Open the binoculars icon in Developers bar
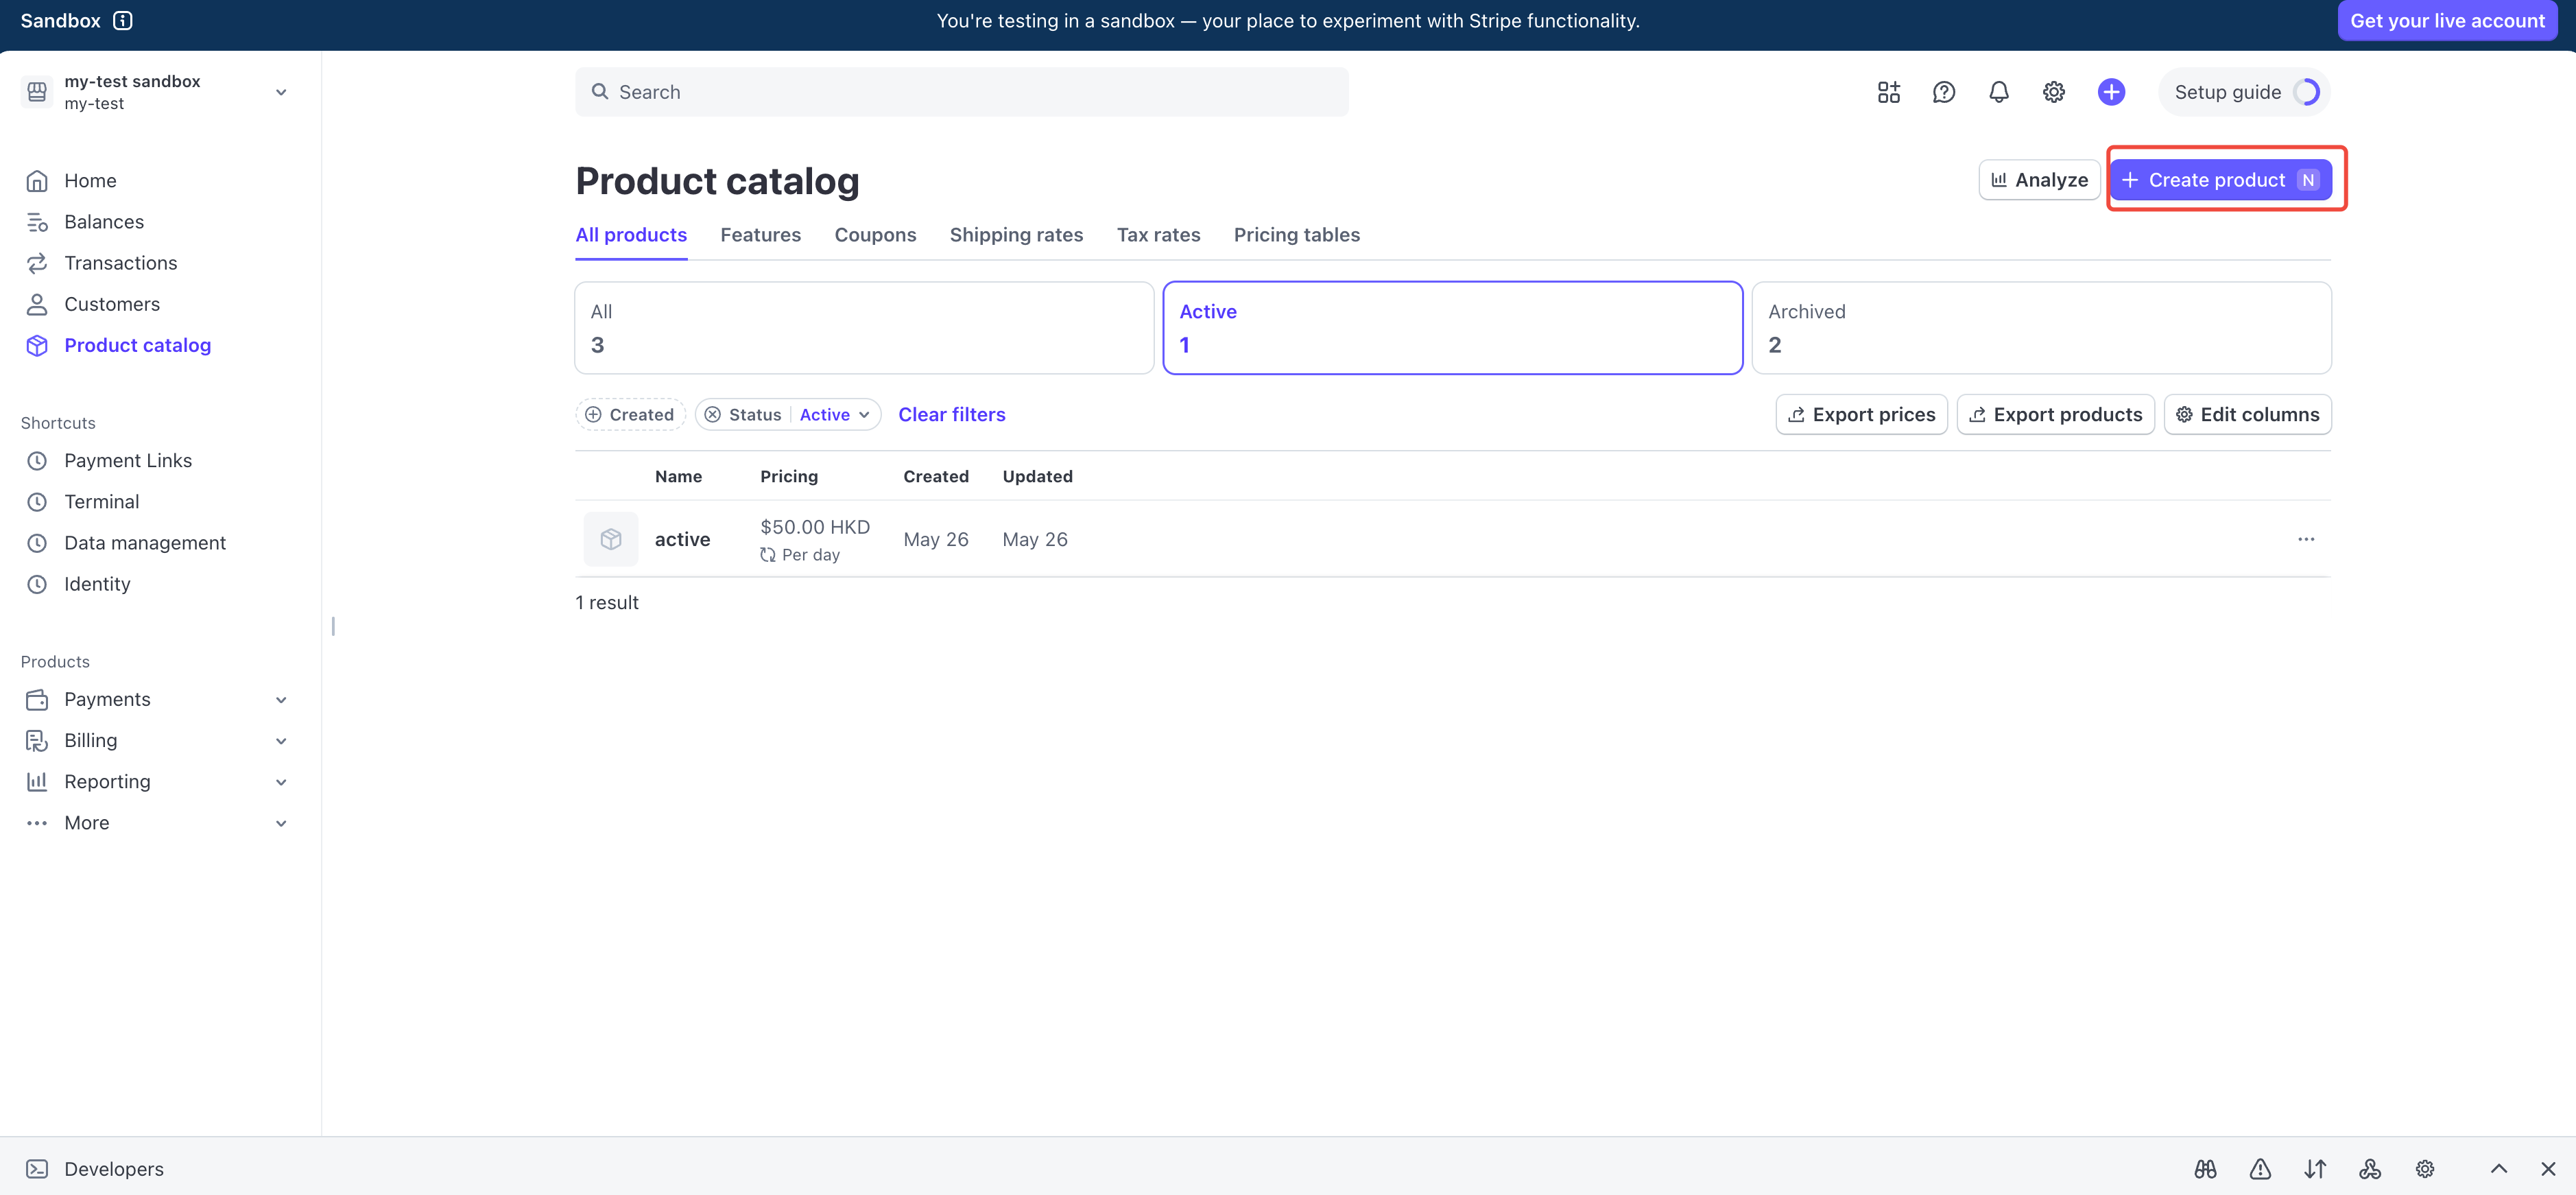The image size is (2576, 1195). [x=2205, y=1168]
